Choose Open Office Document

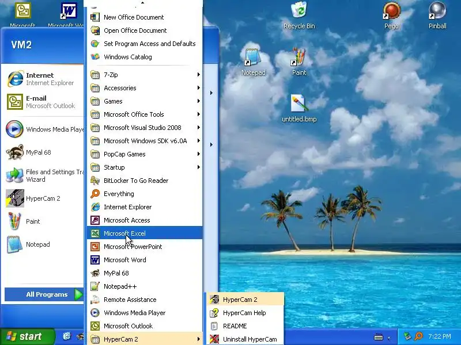(145, 30)
